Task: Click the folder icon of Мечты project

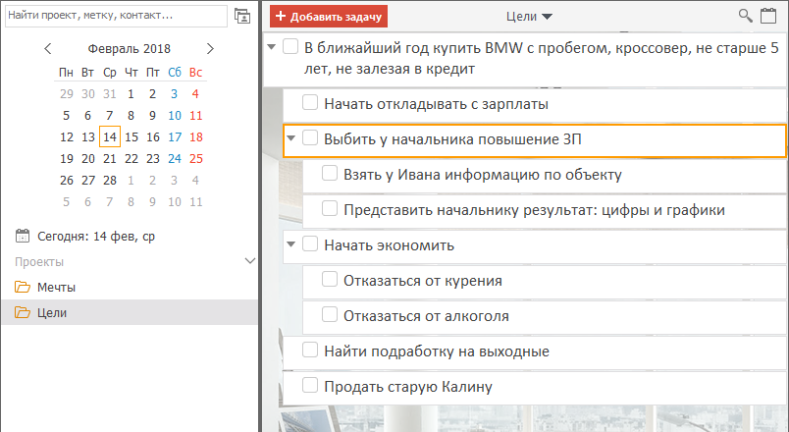Action: (23, 287)
